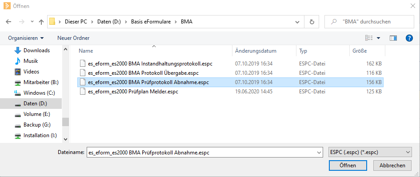Expand the address bar history chevron

click(x=297, y=22)
